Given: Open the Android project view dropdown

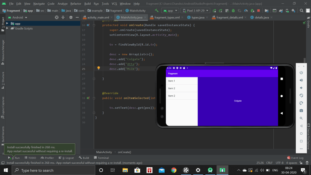Looking at the screenshot, I should pyautogui.click(x=19, y=18).
